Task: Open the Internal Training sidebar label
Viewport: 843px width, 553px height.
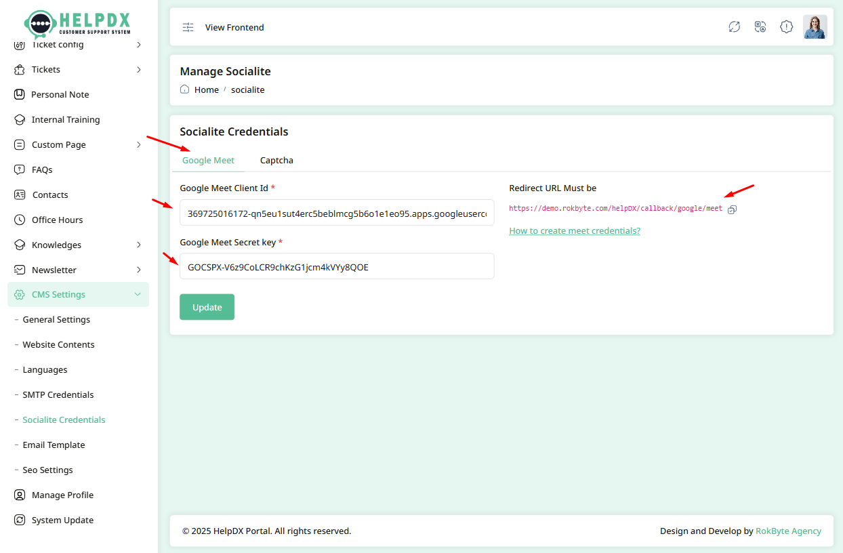Action: pos(66,119)
